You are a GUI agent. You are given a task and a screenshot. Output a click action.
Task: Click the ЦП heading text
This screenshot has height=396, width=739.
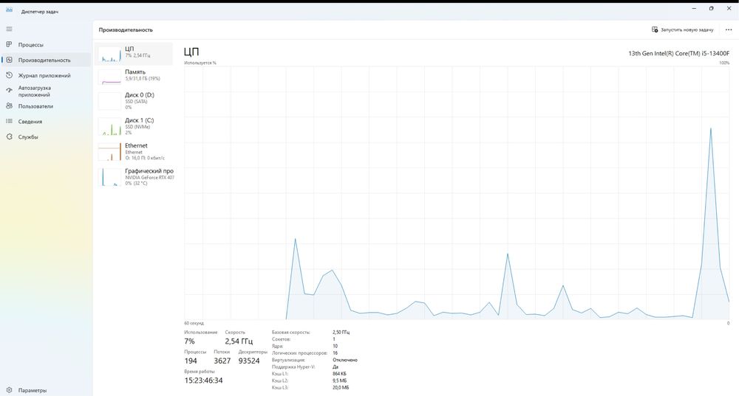[x=191, y=52]
